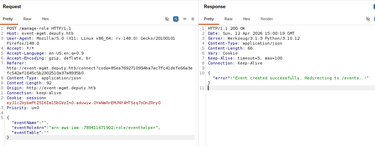Screen dimensions: 375x146
Task: Switch Request view to Raw tab
Action: [27, 19]
